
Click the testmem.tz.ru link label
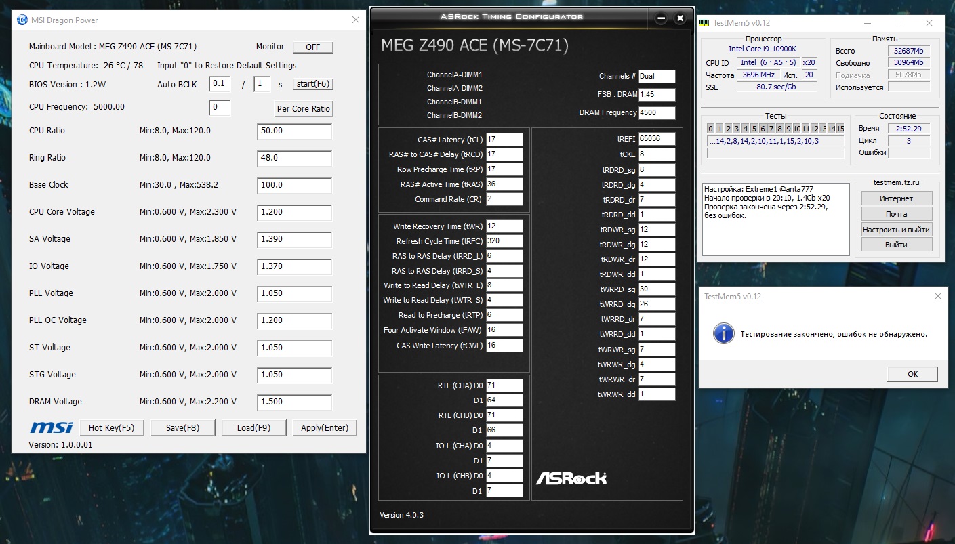[x=897, y=182]
